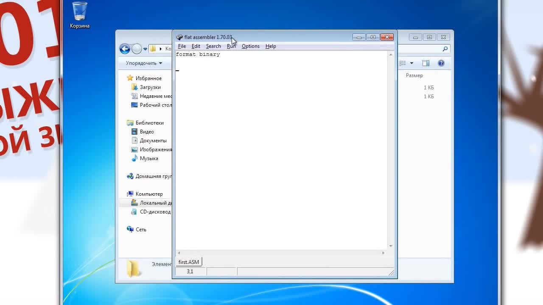Click the Домашняя группа icon

130,176
